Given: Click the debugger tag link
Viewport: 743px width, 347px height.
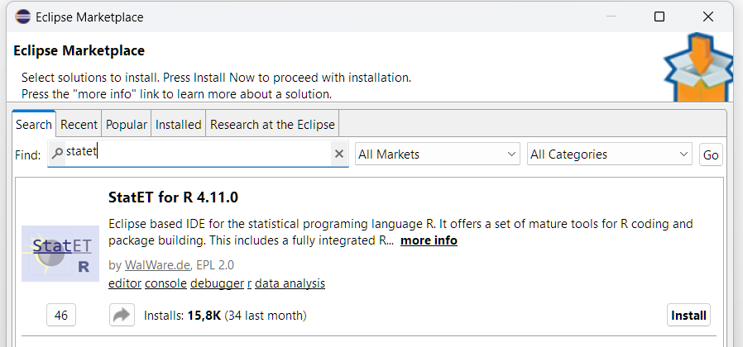Looking at the screenshot, I should pos(217,283).
